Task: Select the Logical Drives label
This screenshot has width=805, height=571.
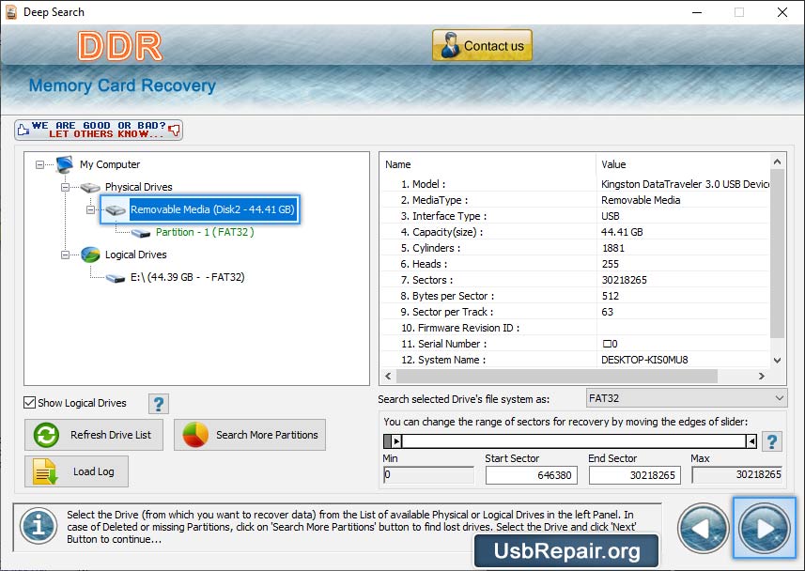Action: point(135,255)
